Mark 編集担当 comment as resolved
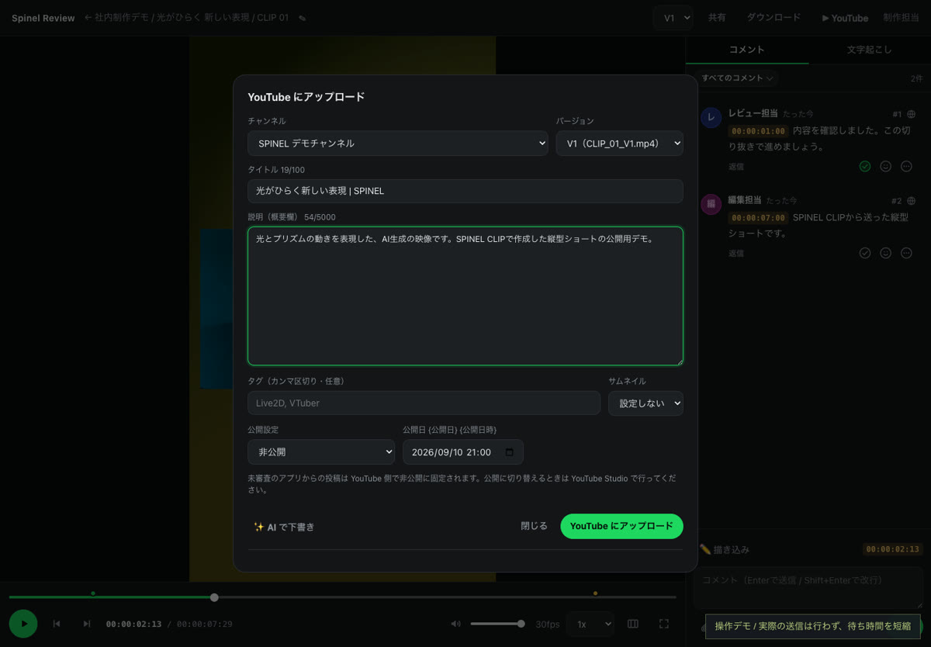Image resolution: width=931 pixels, height=647 pixels. point(865,254)
